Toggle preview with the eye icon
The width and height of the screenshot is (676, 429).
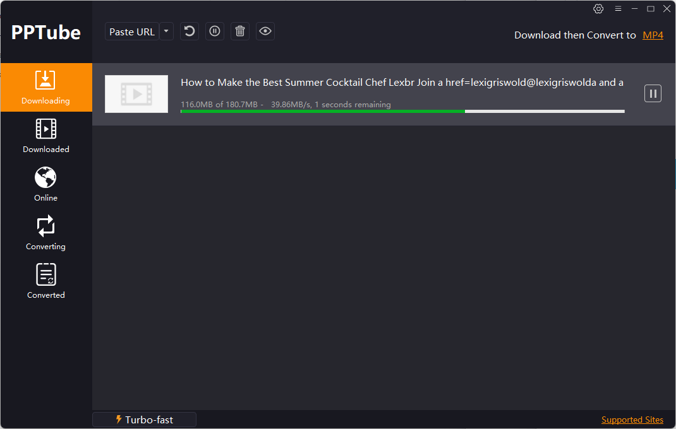click(265, 31)
